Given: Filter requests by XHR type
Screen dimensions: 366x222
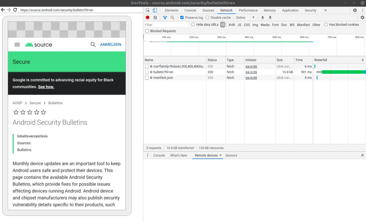Looking at the screenshot, I should click(232, 25).
